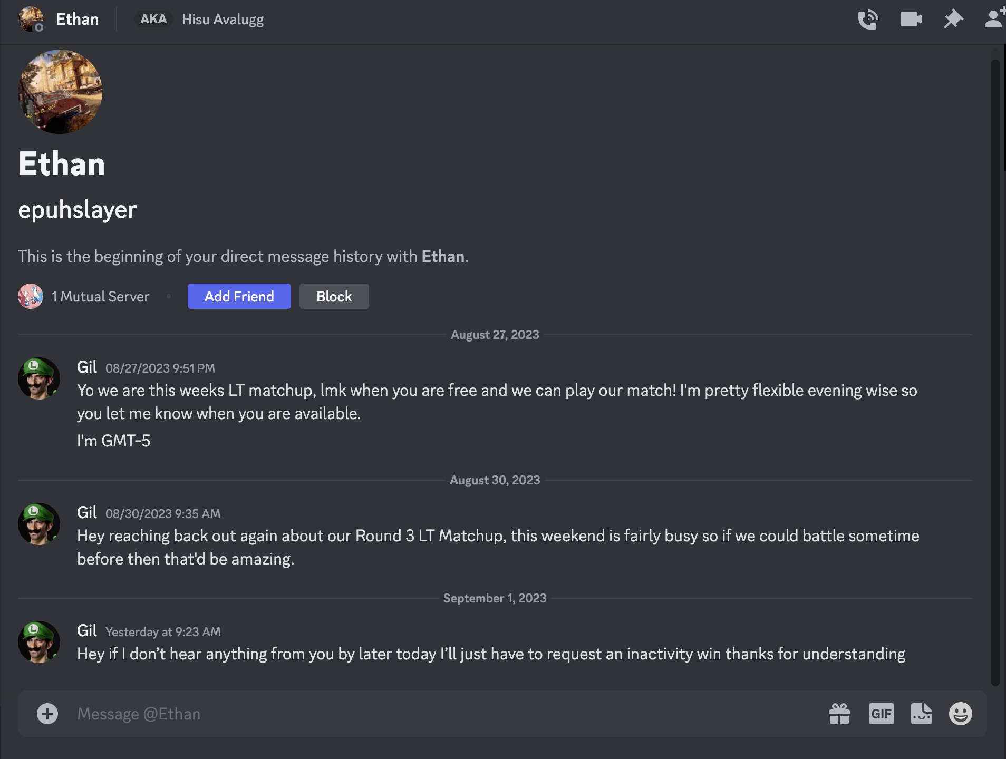Viewport: 1006px width, 759px height.
Task: Open the sticker picker
Action: click(921, 714)
